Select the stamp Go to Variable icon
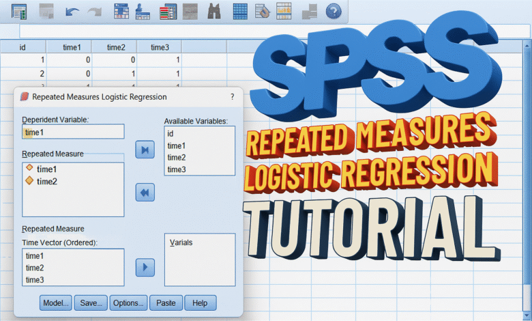Viewport: 532px width, 321px height. coord(143,12)
